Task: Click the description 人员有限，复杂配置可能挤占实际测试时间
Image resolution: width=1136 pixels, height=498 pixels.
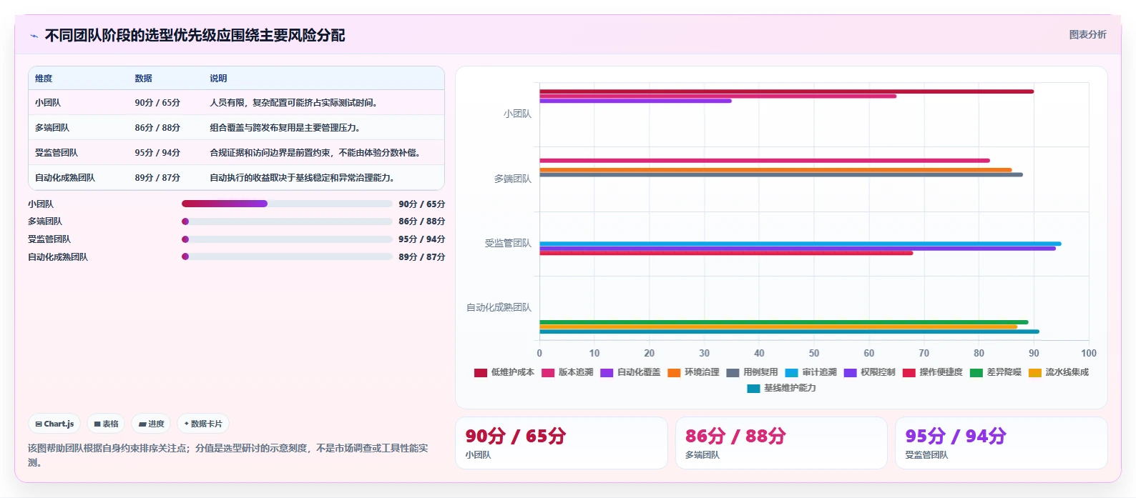Action: pyautogui.click(x=293, y=103)
